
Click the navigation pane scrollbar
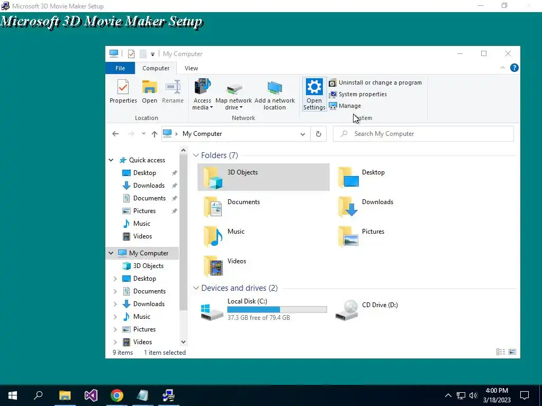click(x=184, y=232)
